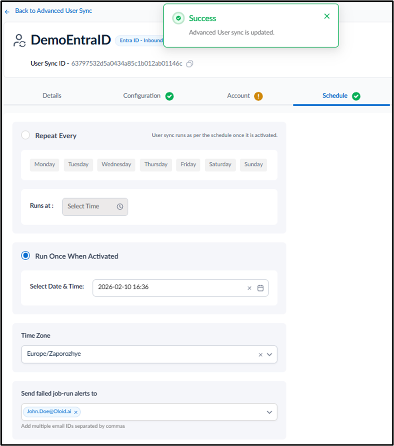The height and width of the screenshot is (446, 394).
Task: Click the clock icon in Runs at
Action: click(120, 207)
